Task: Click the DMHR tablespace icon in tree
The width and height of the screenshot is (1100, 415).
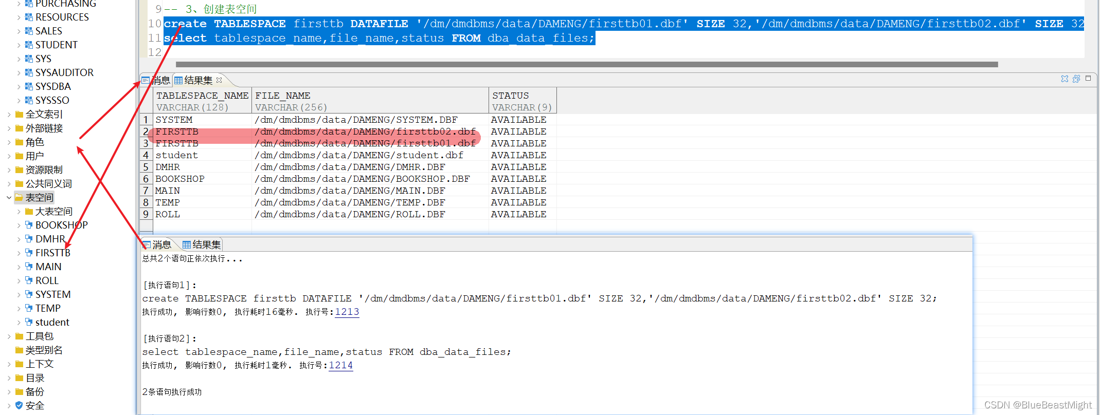Action: 29,239
